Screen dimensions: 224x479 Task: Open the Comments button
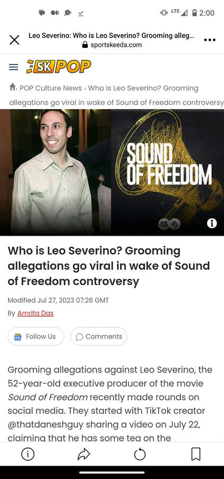pos(99,336)
